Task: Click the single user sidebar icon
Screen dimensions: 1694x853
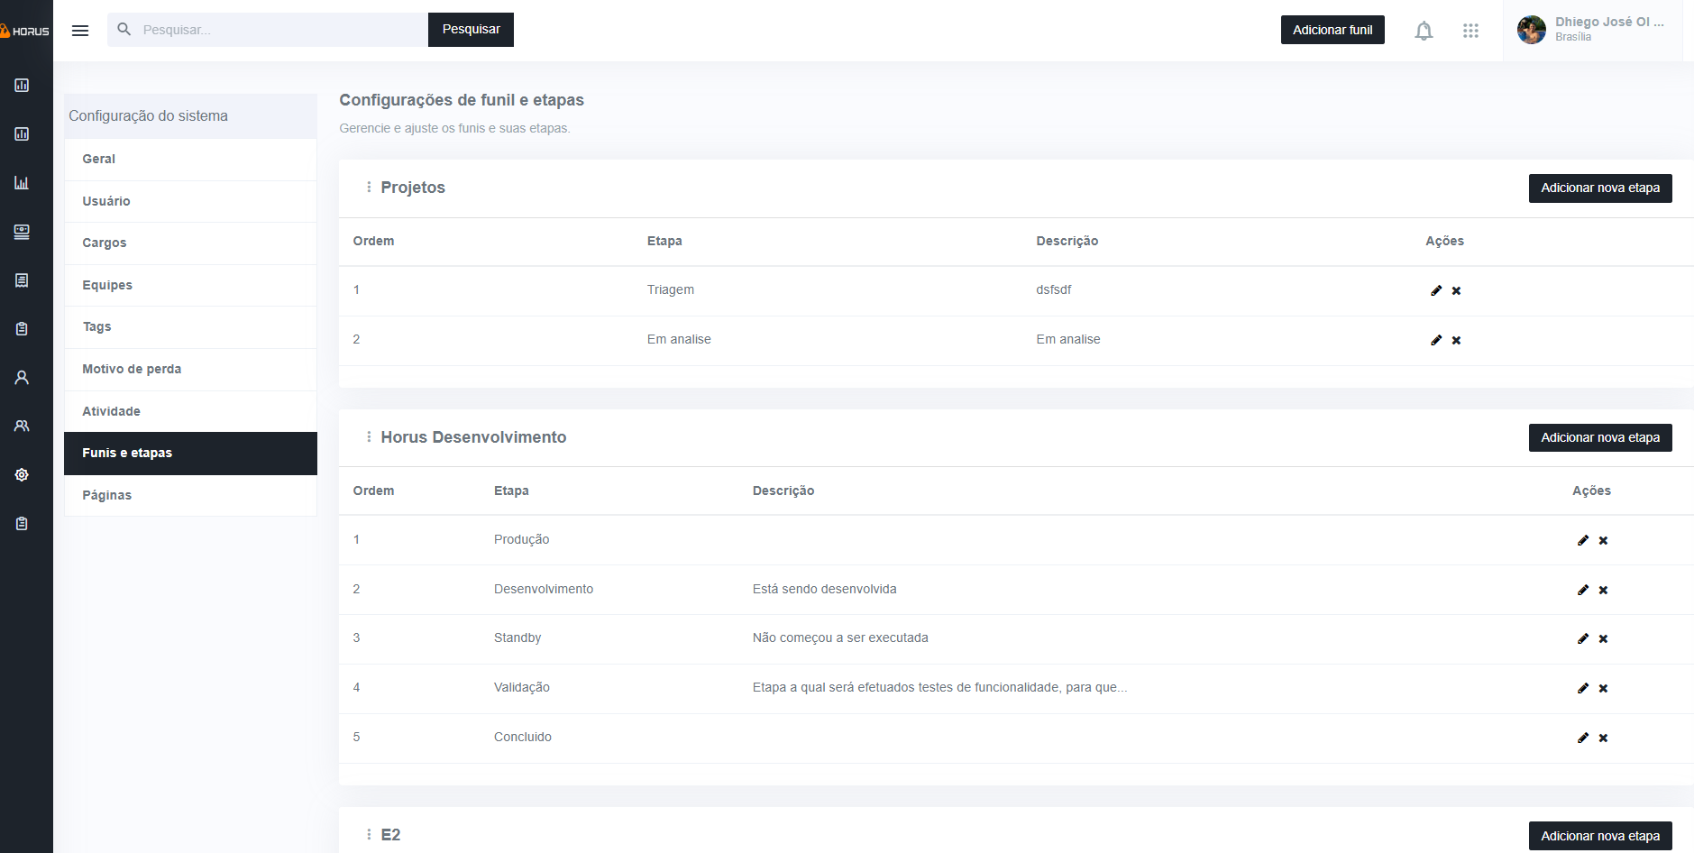Action: (x=22, y=378)
